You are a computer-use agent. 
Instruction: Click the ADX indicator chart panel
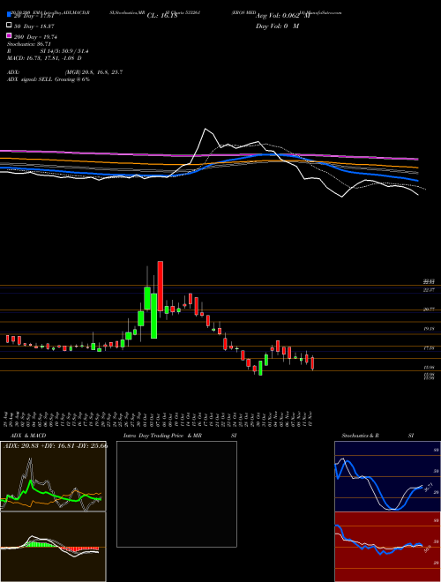coord(53,476)
